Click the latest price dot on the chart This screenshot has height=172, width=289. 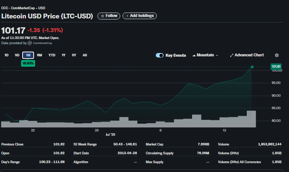click(x=252, y=67)
